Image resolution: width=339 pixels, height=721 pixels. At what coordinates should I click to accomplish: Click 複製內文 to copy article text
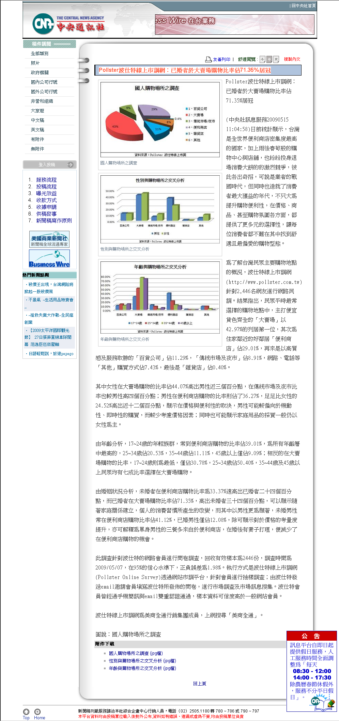(x=292, y=59)
